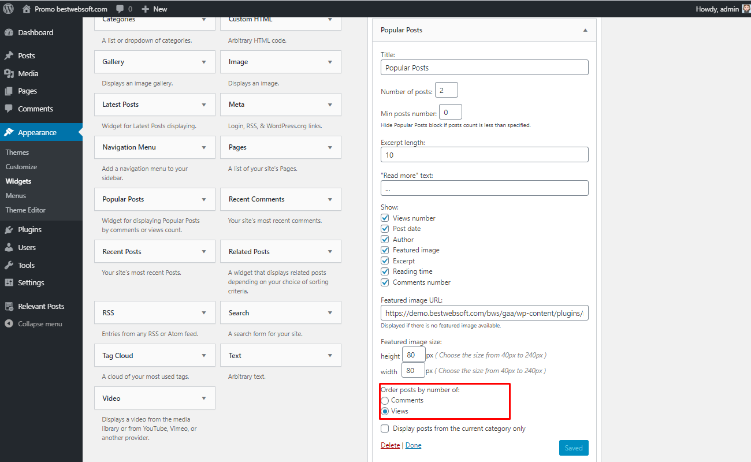Screen dimensions: 751x462
Task: Click the Media icon in sidebar
Action: tap(9, 73)
